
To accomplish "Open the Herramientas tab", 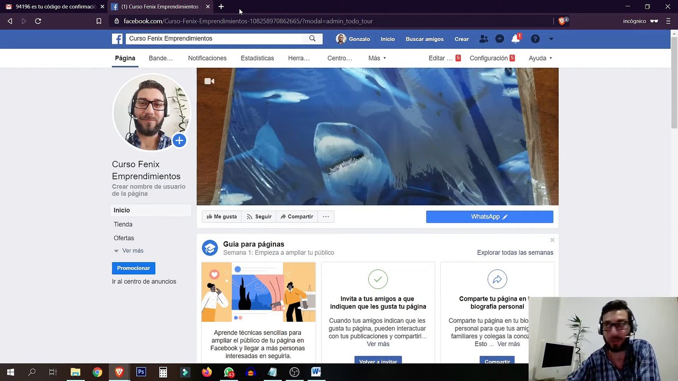I will click(x=299, y=58).
